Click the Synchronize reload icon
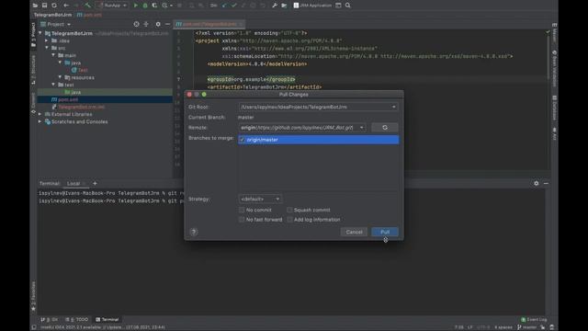Image resolution: width=588 pixels, height=331 pixels. (54, 6)
